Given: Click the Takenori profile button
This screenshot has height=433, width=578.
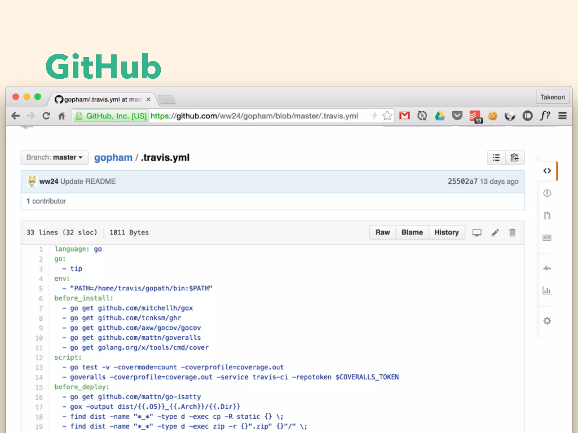Looking at the screenshot, I should pos(552,97).
